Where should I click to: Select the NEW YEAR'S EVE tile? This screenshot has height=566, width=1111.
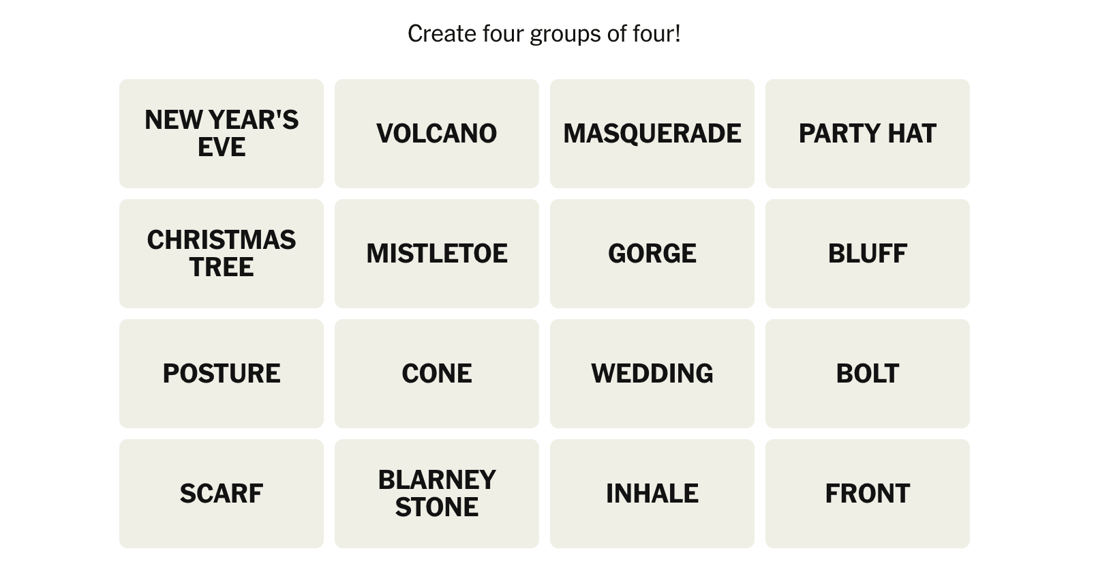[222, 134]
